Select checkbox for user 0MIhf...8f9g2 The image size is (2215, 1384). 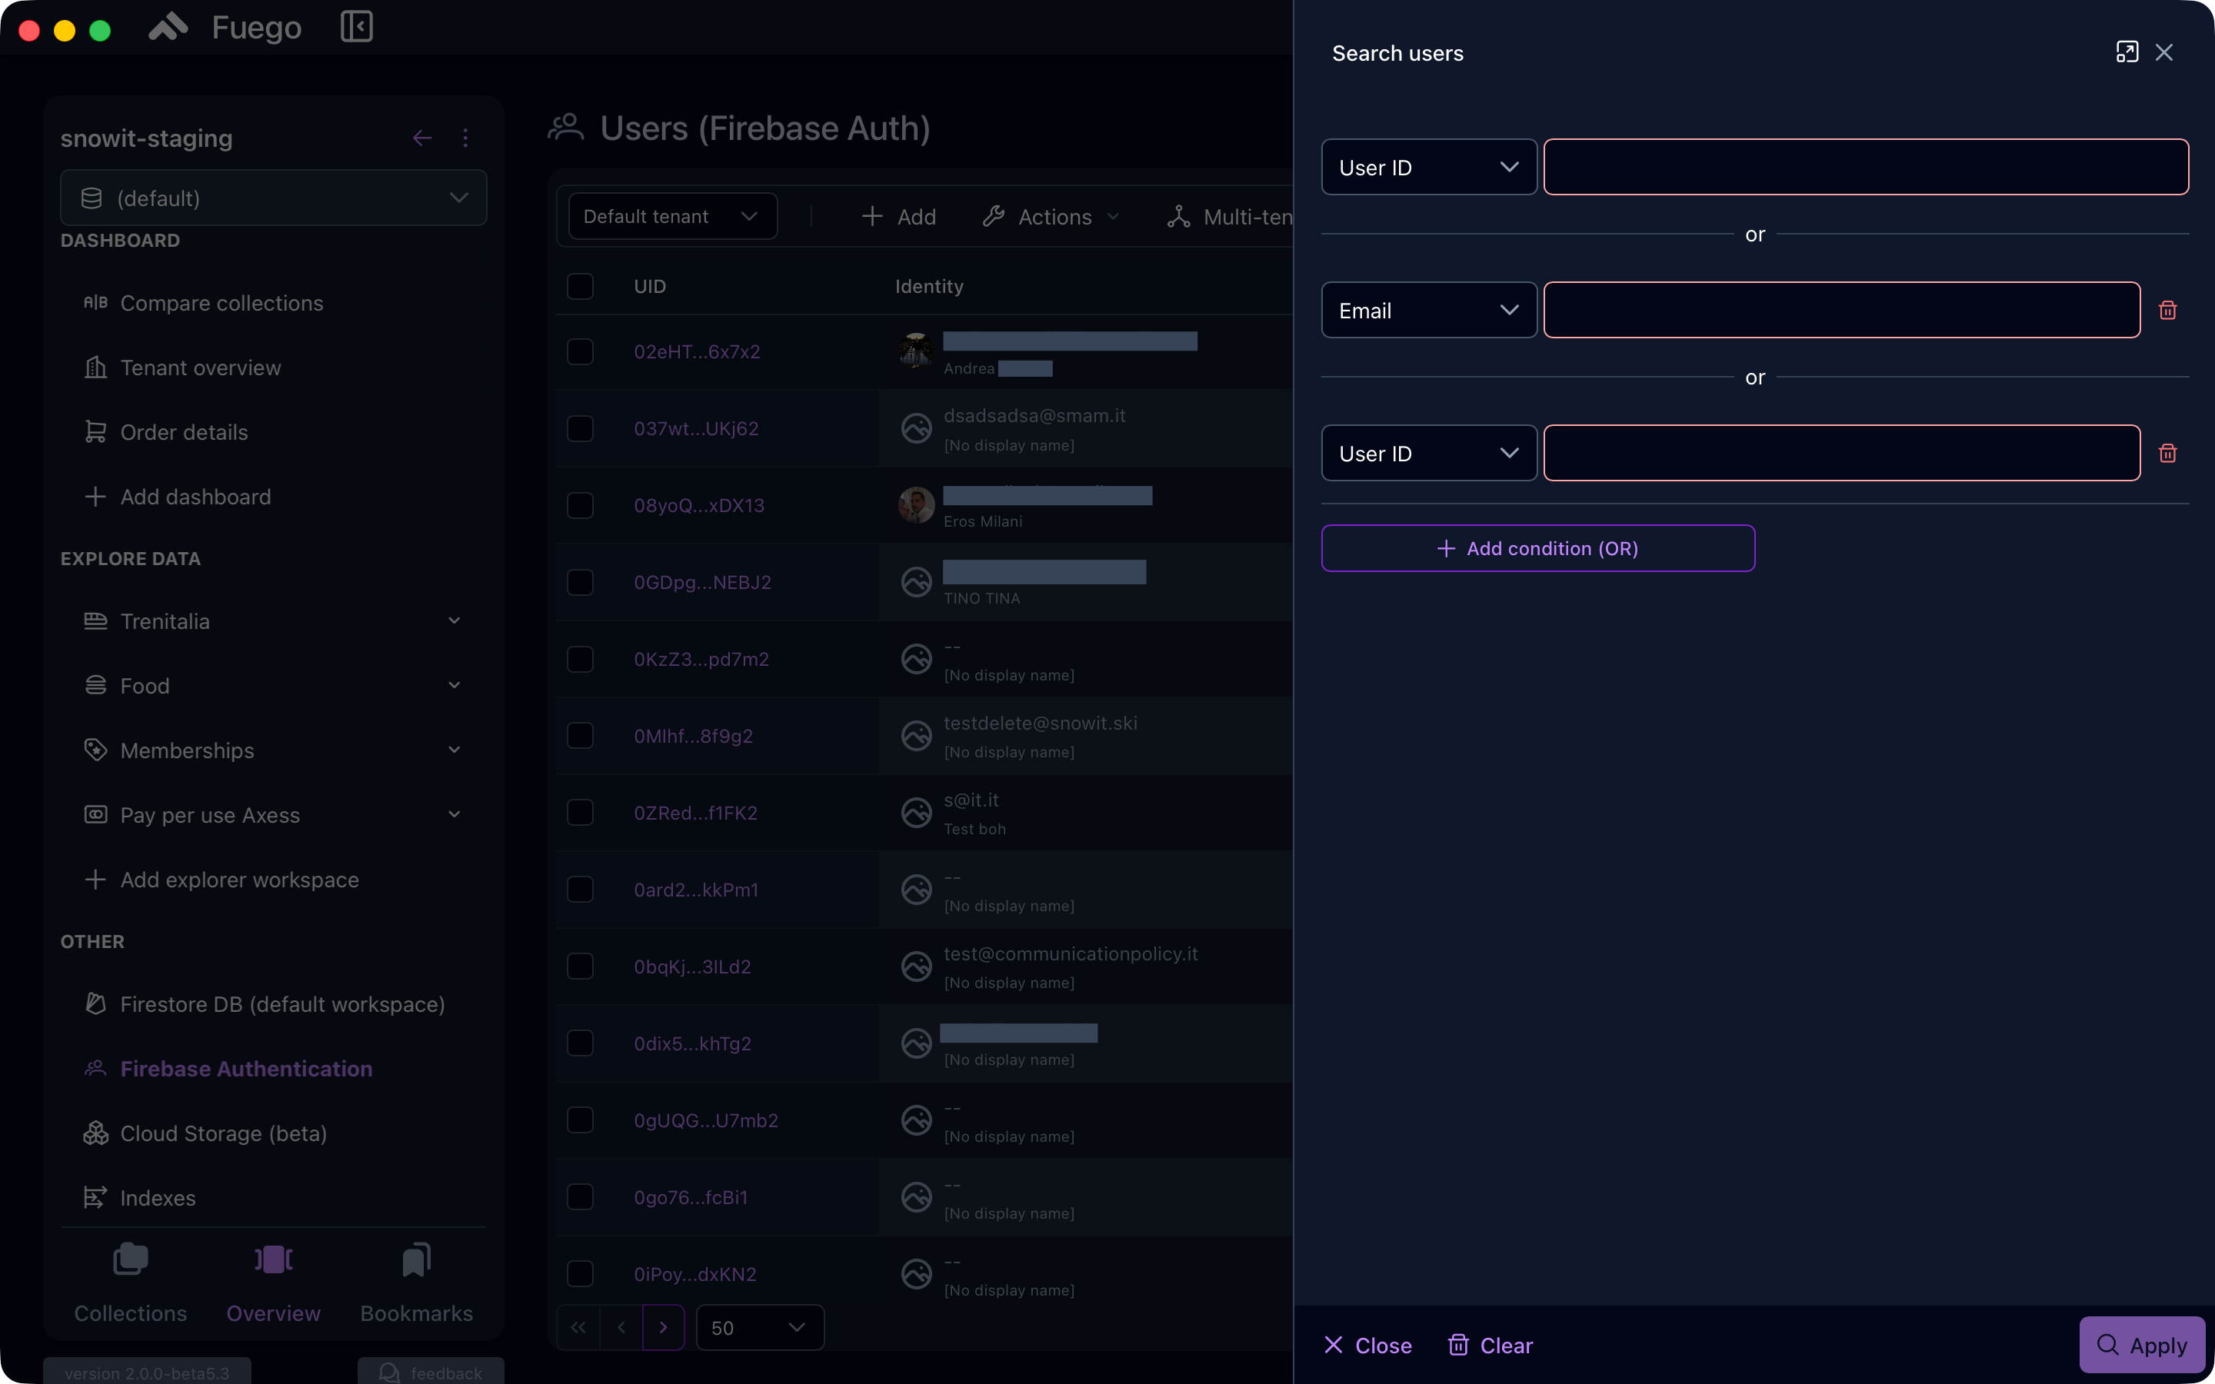coord(581,736)
